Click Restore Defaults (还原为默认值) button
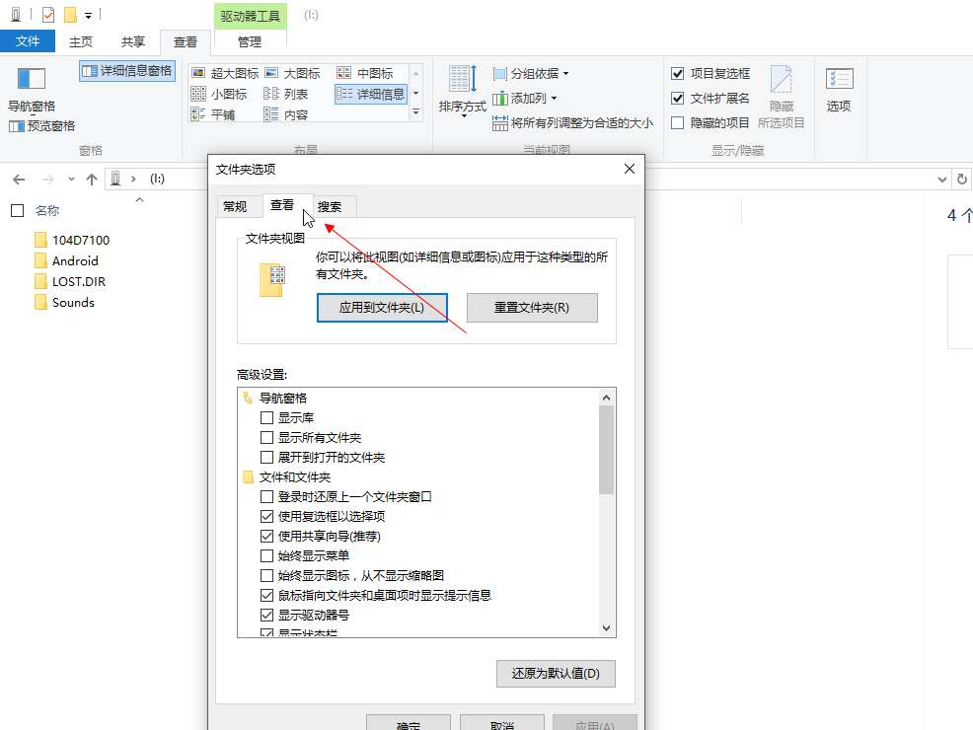Screen dimensions: 973x730 click(556, 674)
